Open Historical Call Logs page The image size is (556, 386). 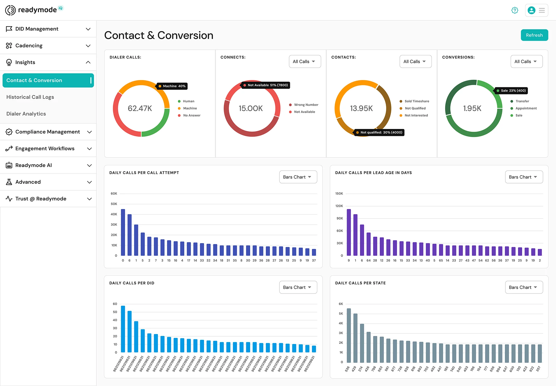[x=30, y=97]
